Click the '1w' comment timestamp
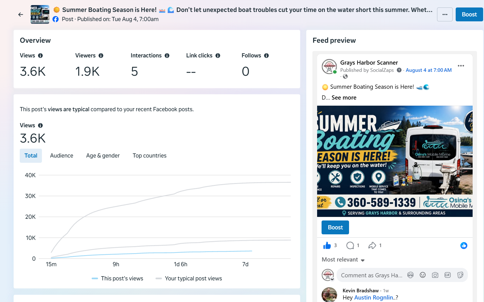The height and width of the screenshot is (302, 484). (386, 291)
